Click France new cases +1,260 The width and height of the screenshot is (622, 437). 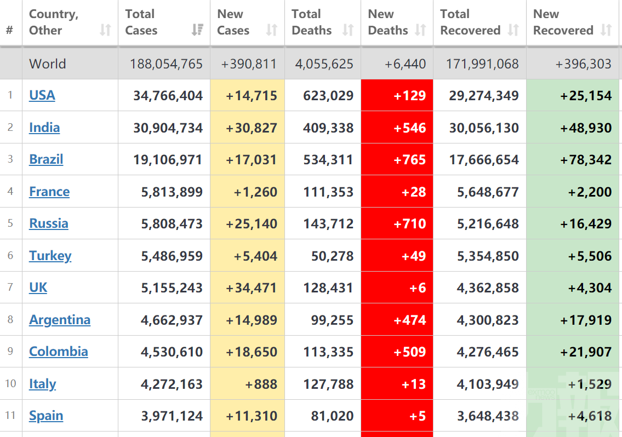tap(255, 192)
